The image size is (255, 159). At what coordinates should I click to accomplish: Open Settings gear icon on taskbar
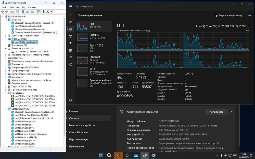pyautogui.click(x=154, y=155)
